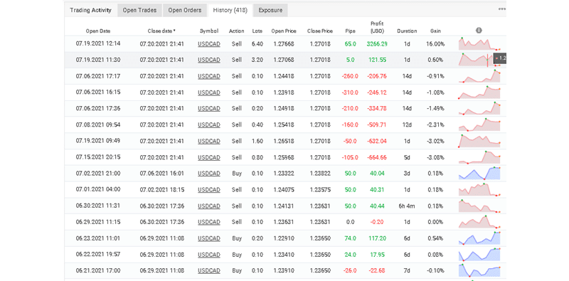The width and height of the screenshot is (569, 281).
Task: Select profit value -664.66
Action: (x=377, y=157)
